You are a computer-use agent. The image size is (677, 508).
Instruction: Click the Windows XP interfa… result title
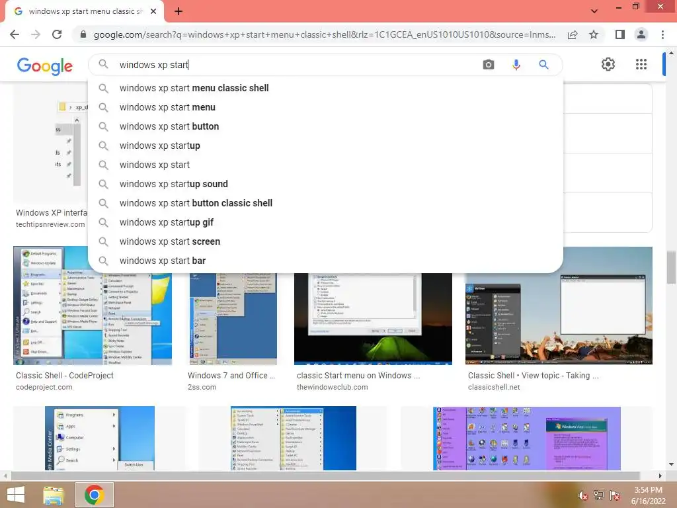pyautogui.click(x=52, y=212)
